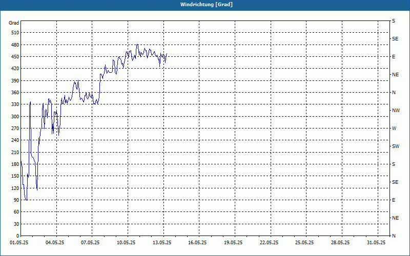
Task: Click the 120 degree axis label
Action: 15,188
